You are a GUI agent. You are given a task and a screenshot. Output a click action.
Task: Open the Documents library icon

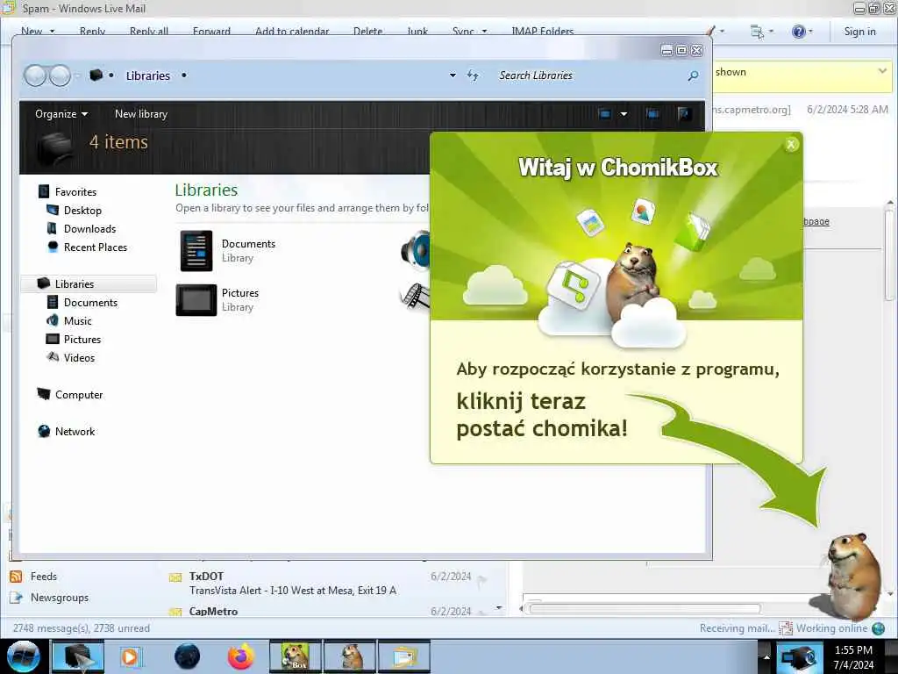click(x=196, y=250)
